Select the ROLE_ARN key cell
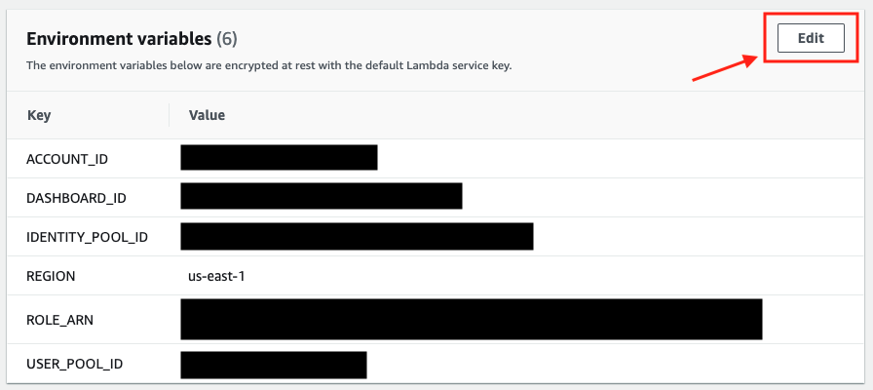This screenshot has height=390, width=873. click(x=59, y=321)
